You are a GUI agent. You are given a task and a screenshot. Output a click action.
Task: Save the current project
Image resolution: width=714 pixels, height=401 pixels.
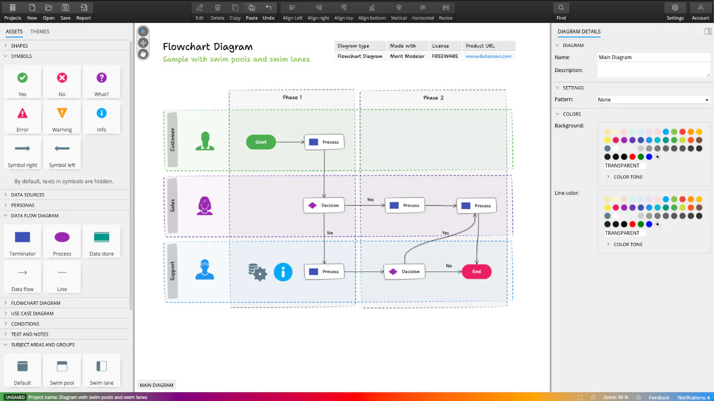[65, 11]
